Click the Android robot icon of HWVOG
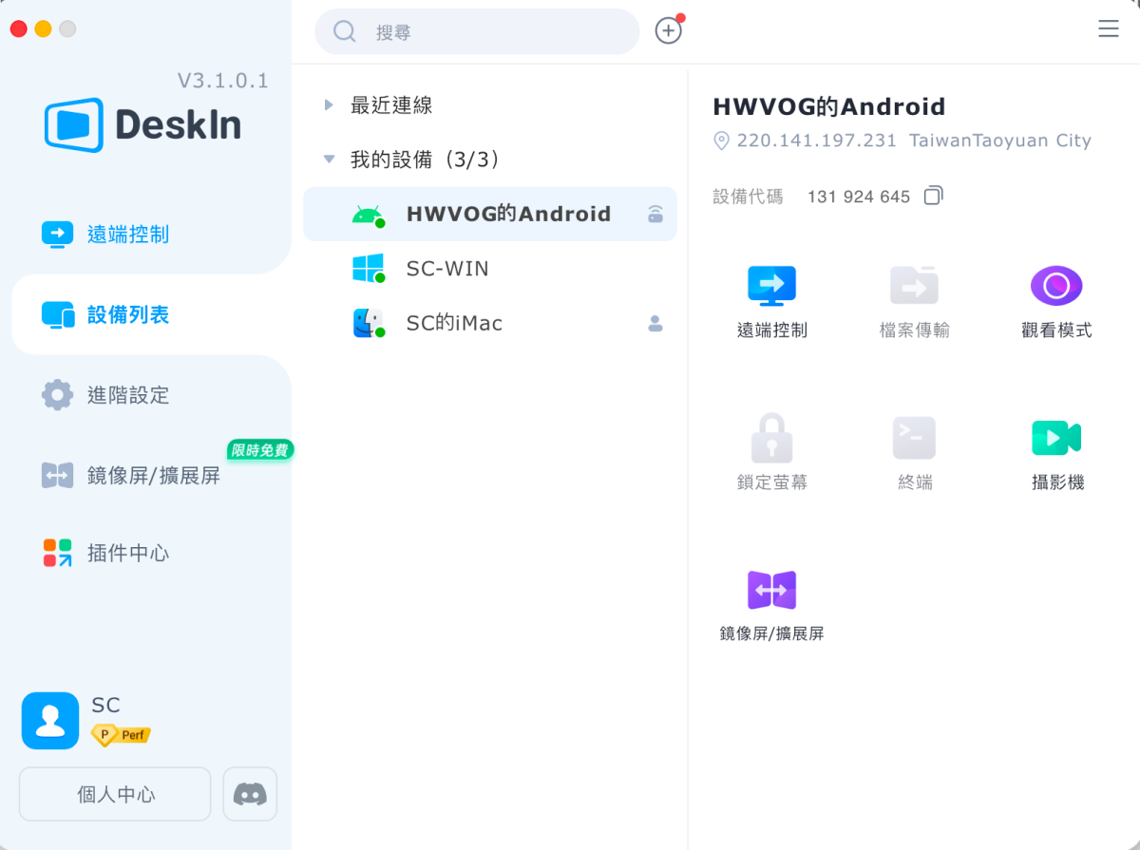 [368, 215]
